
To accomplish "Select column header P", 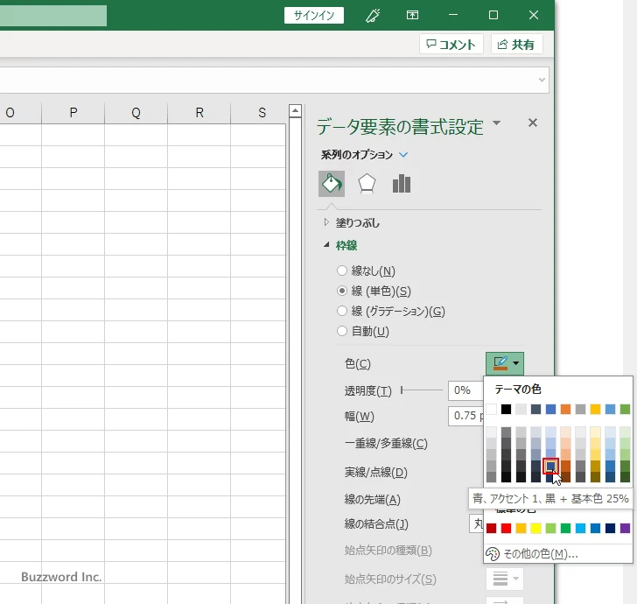I will (x=73, y=113).
